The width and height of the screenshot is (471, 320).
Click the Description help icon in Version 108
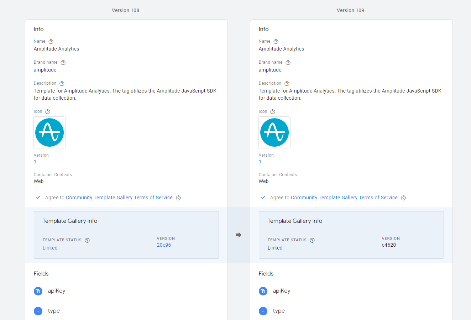[x=62, y=84]
